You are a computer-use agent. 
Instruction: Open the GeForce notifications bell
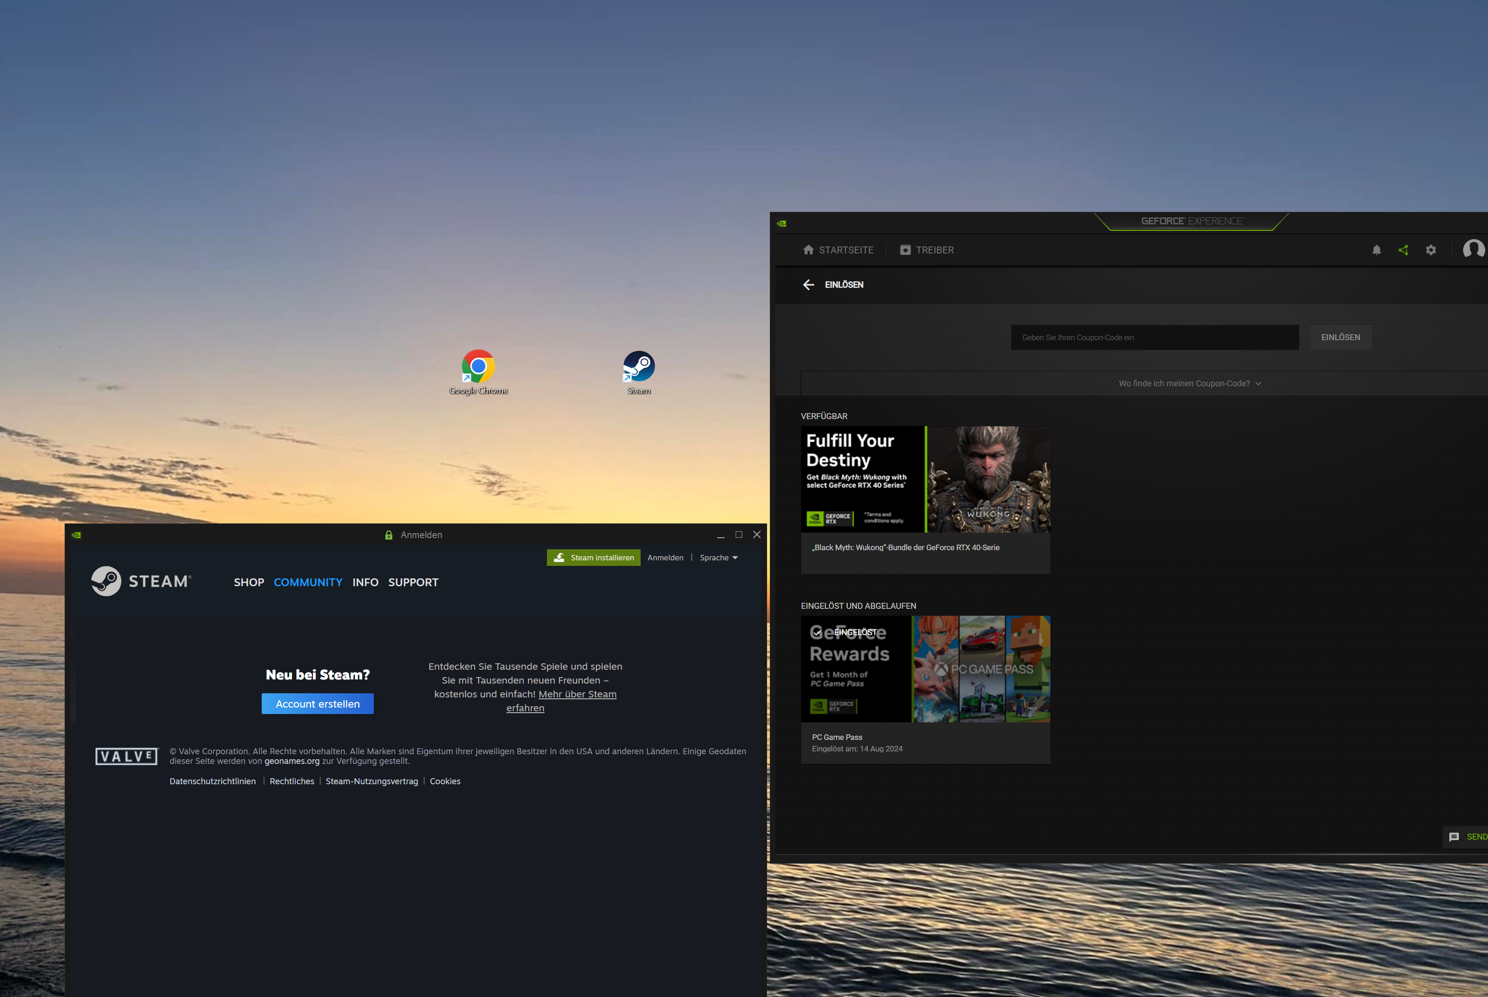pos(1376,250)
